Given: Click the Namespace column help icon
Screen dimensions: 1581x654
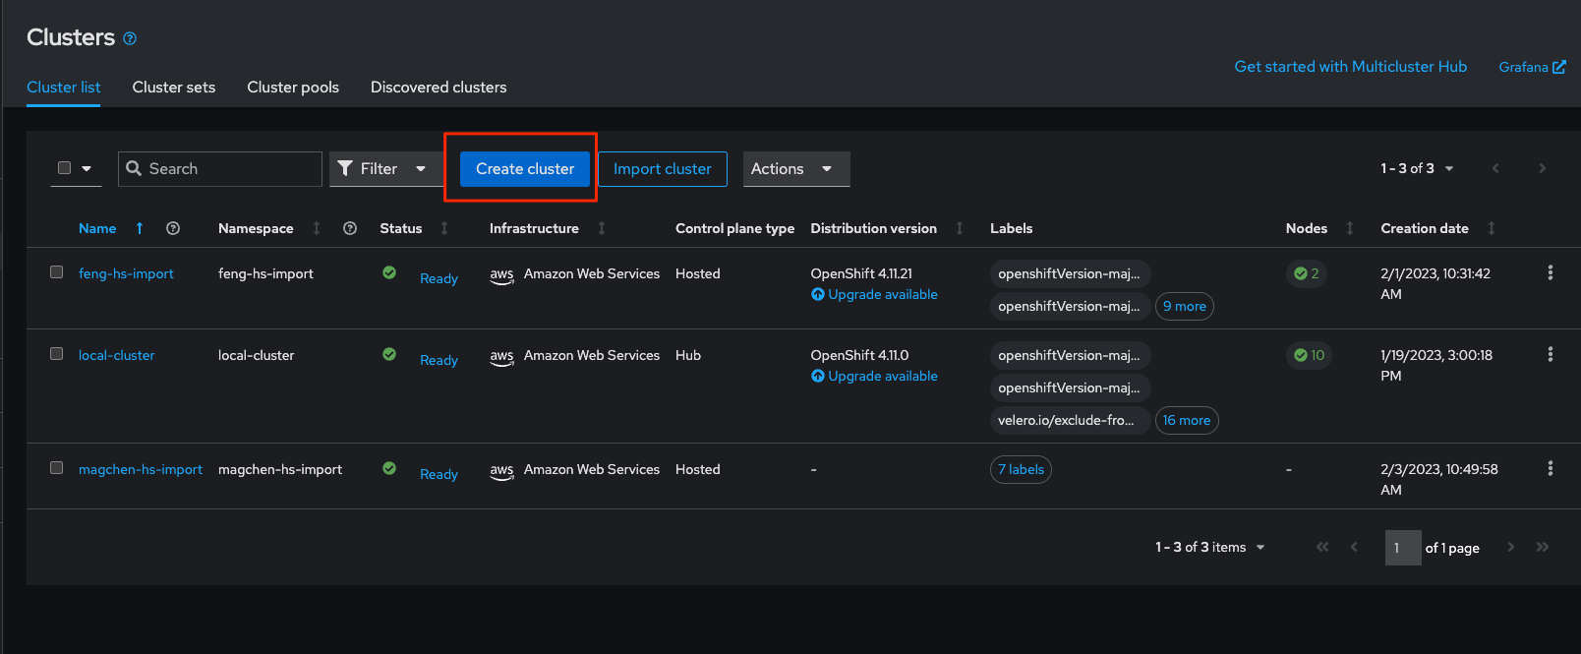Looking at the screenshot, I should point(350,228).
